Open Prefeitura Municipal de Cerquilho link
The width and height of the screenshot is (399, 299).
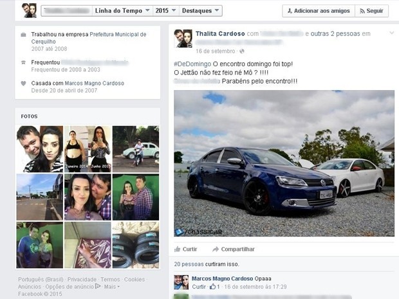[x=89, y=38]
